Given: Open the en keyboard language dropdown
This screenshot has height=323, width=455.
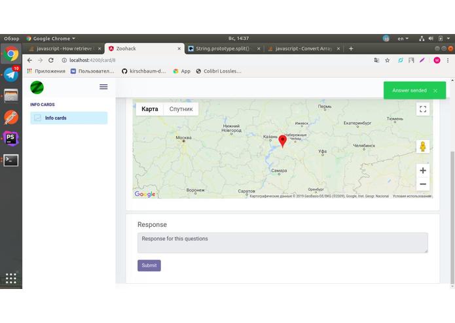Looking at the screenshot, I should [403, 39].
